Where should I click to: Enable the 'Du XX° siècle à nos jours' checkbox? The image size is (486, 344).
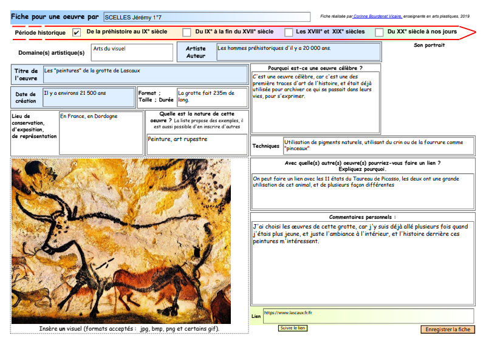pyautogui.click(x=379, y=32)
